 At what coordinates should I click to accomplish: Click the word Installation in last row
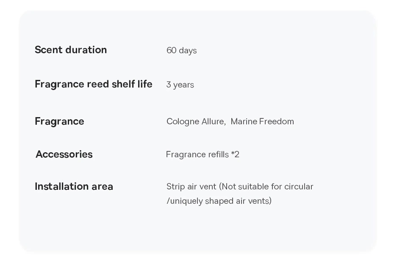click(61, 186)
